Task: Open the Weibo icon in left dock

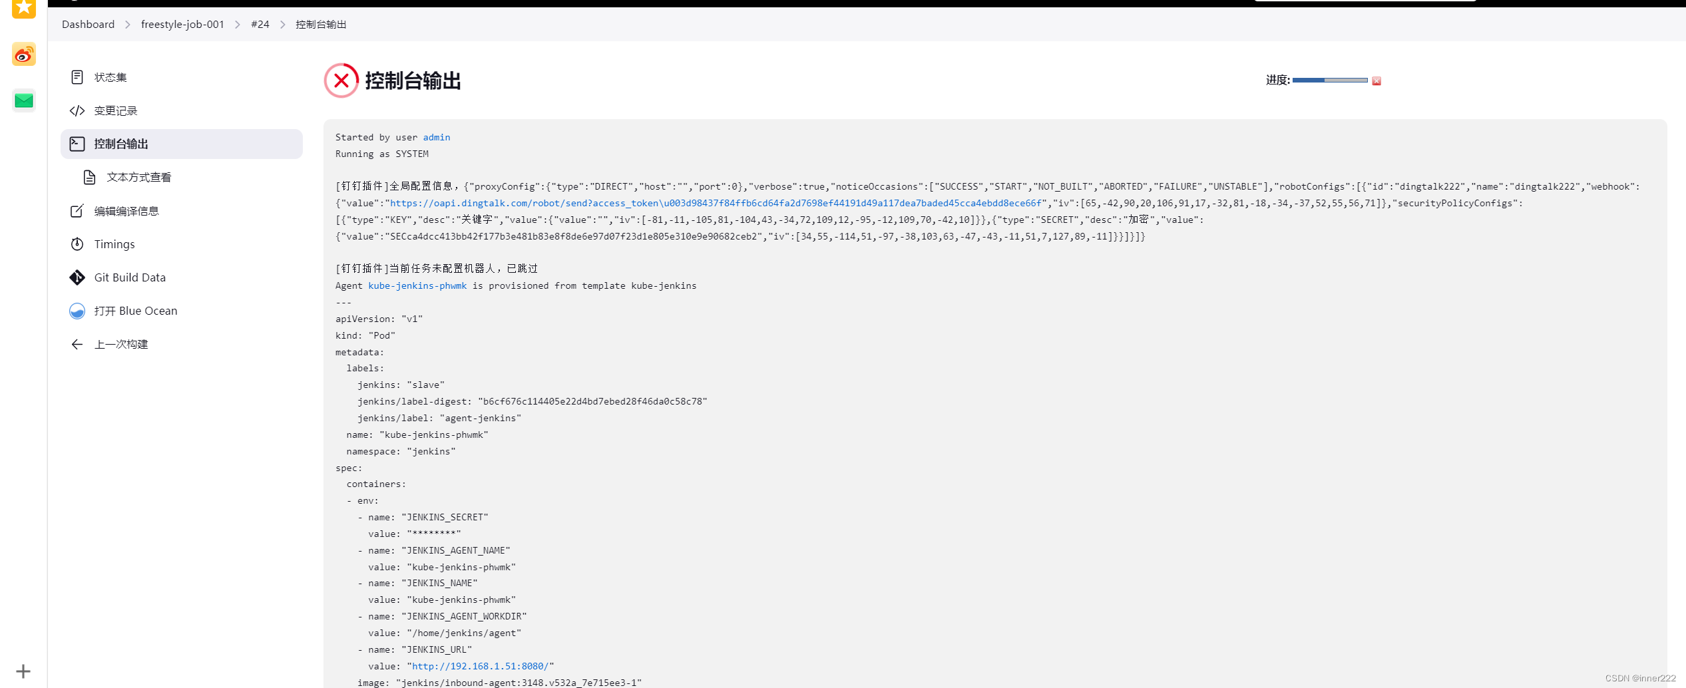Action: pyautogui.click(x=24, y=55)
